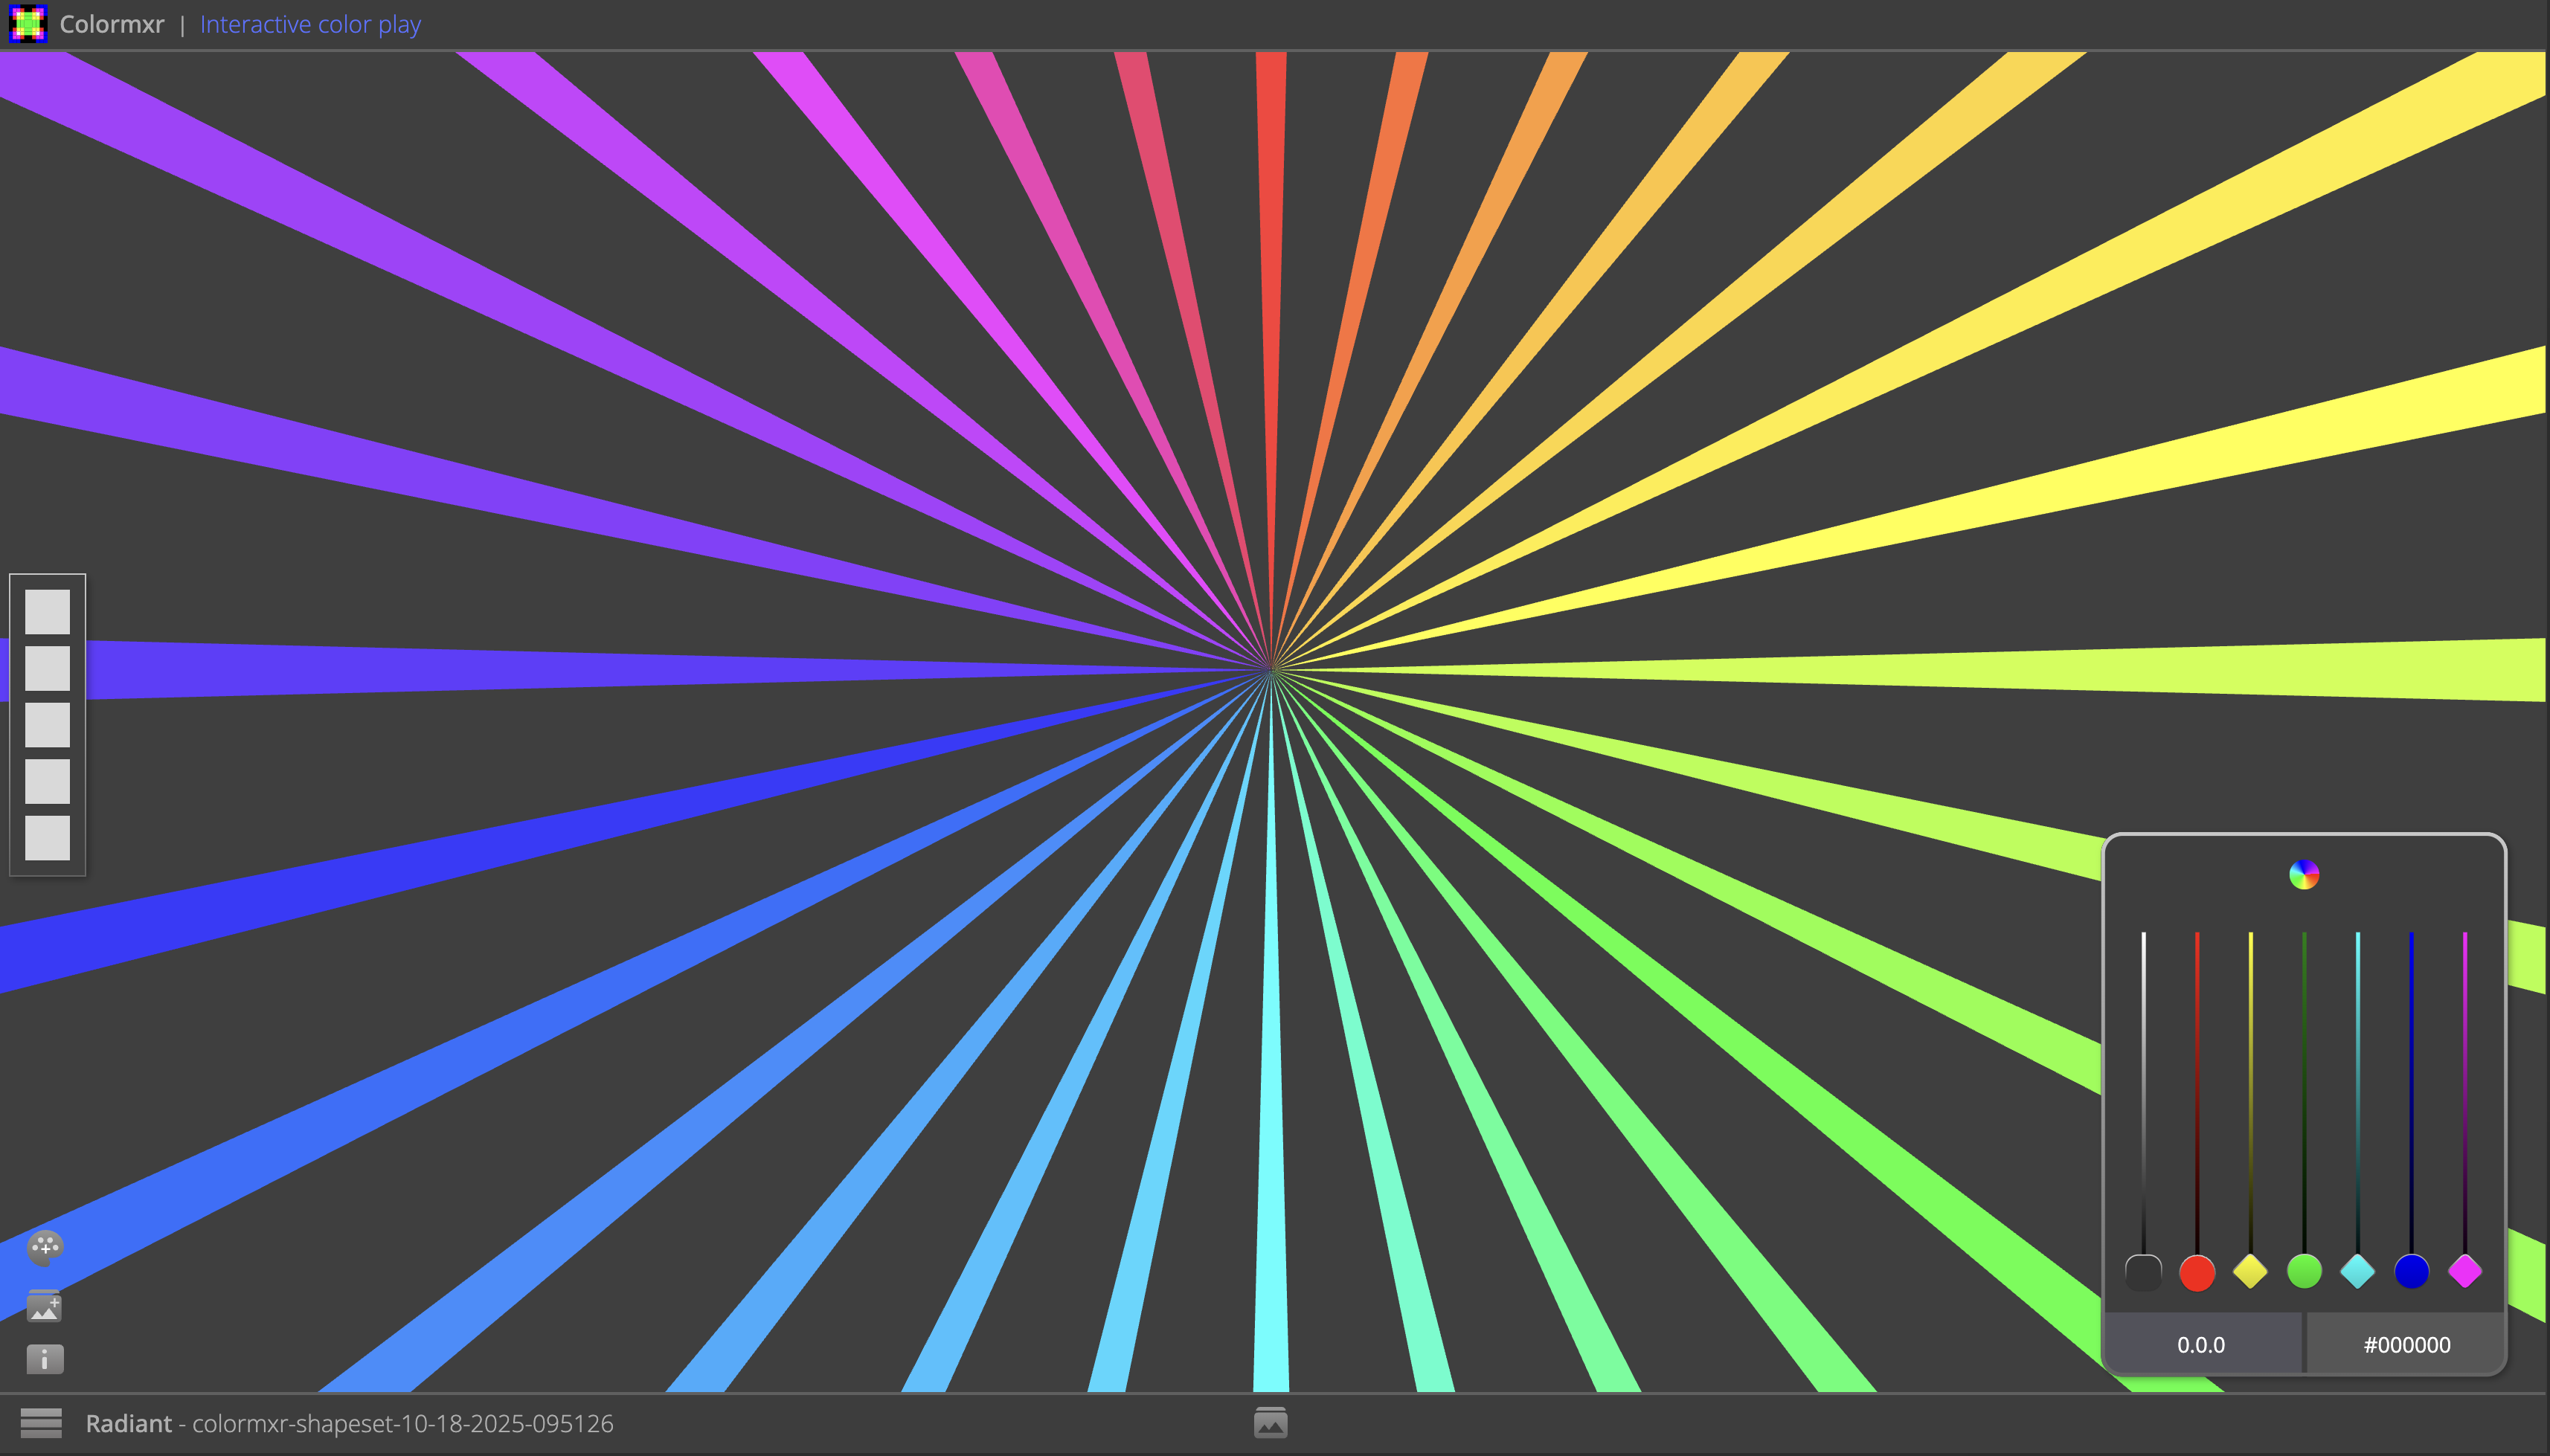Click the #000000 hex value field
Screen dimensions: 2550x1456
[2406, 1344]
